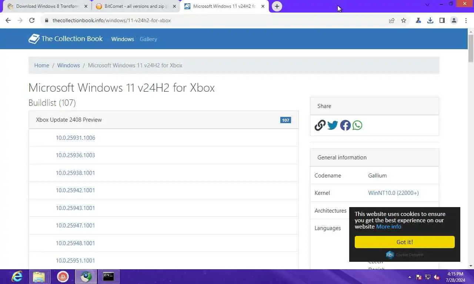The width and height of the screenshot is (474, 284).
Task: Open the Windows navigation menu item
Action: pyautogui.click(x=123, y=39)
